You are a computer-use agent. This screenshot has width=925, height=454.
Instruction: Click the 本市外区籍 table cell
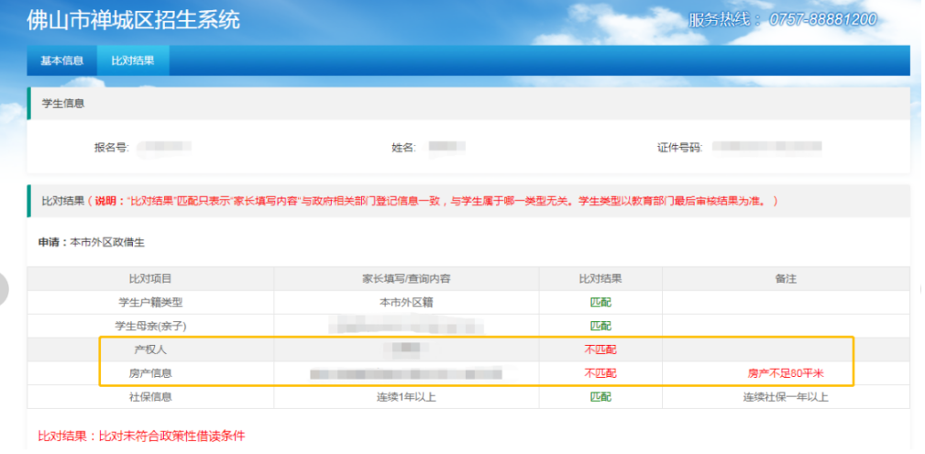(x=406, y=302)
